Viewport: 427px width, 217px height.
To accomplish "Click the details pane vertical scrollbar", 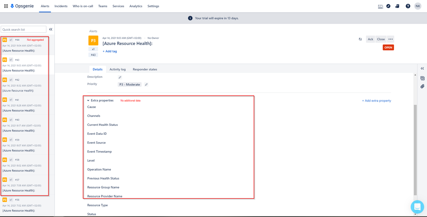I will [x=415, y=150].
